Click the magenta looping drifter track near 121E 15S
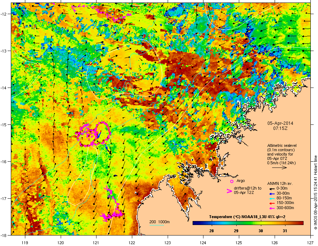 [x=94, y=134]
